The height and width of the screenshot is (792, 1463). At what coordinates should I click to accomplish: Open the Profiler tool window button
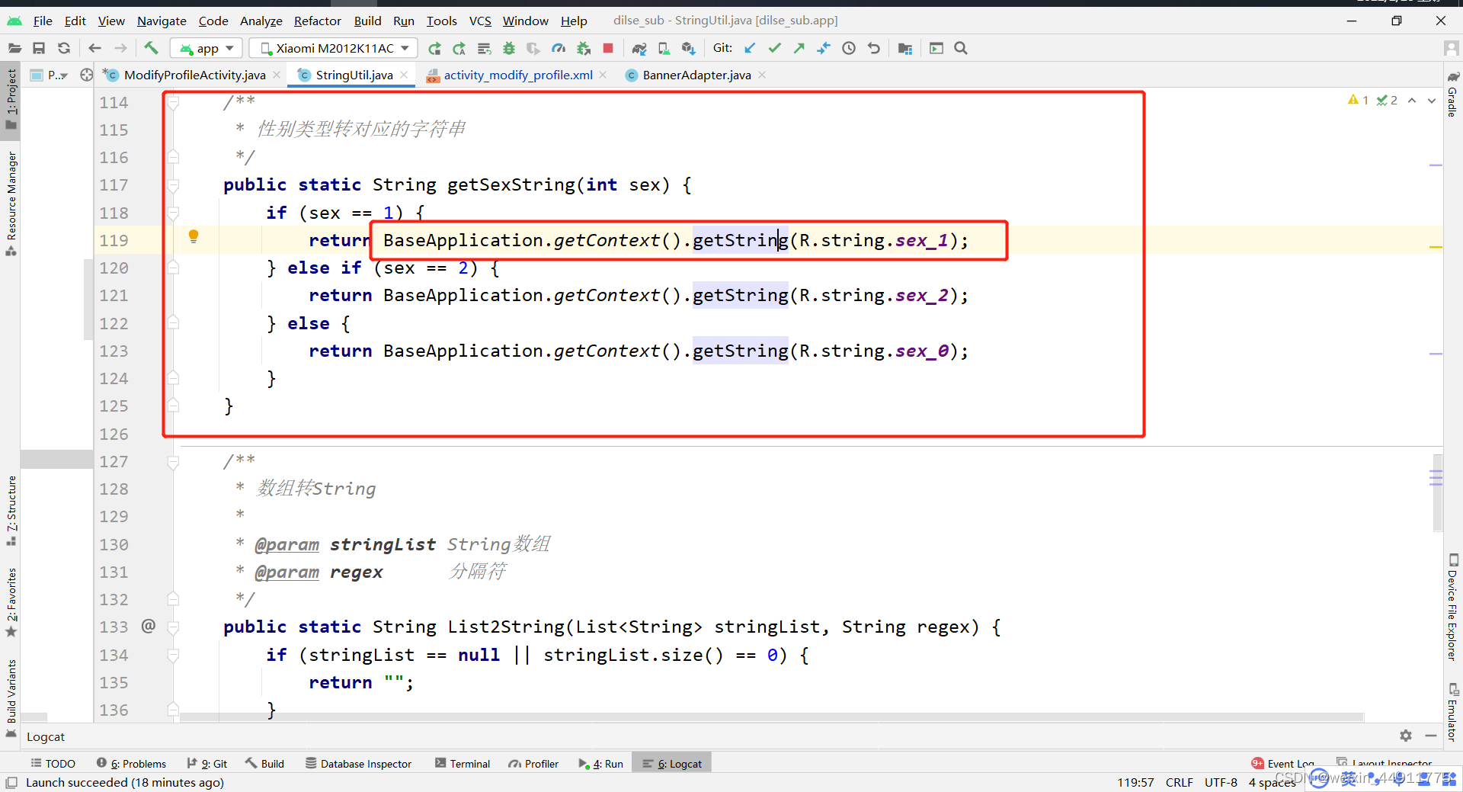tap(533, 764)
